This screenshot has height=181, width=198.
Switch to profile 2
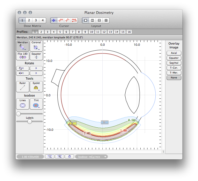41,32
